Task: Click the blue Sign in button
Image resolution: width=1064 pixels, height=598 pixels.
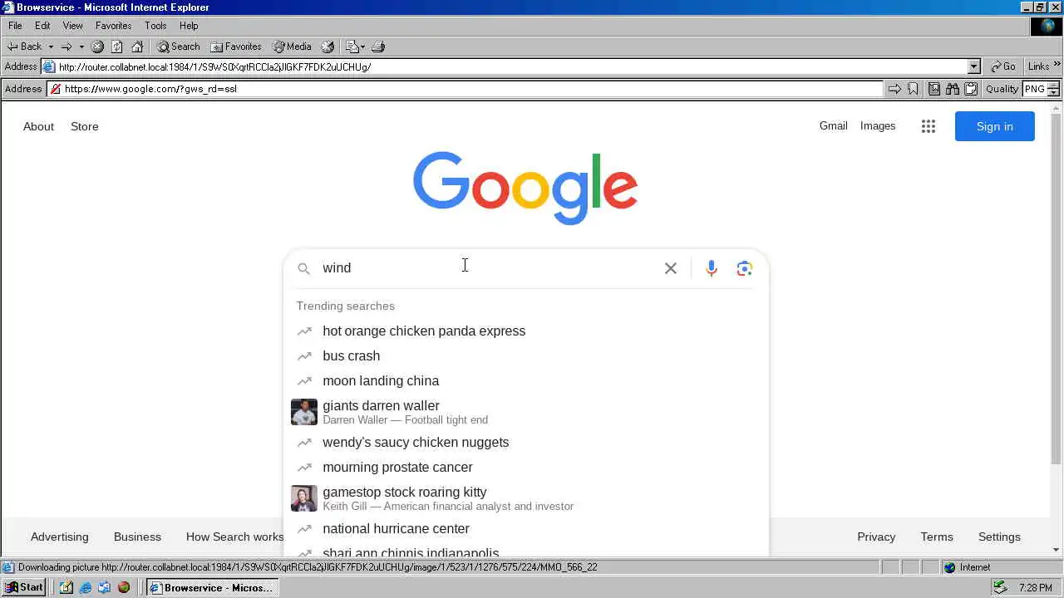Action: pos(995,126)
